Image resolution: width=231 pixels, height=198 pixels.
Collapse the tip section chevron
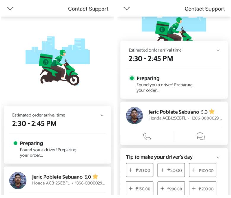pyautogui.click(x=218, y=157)
